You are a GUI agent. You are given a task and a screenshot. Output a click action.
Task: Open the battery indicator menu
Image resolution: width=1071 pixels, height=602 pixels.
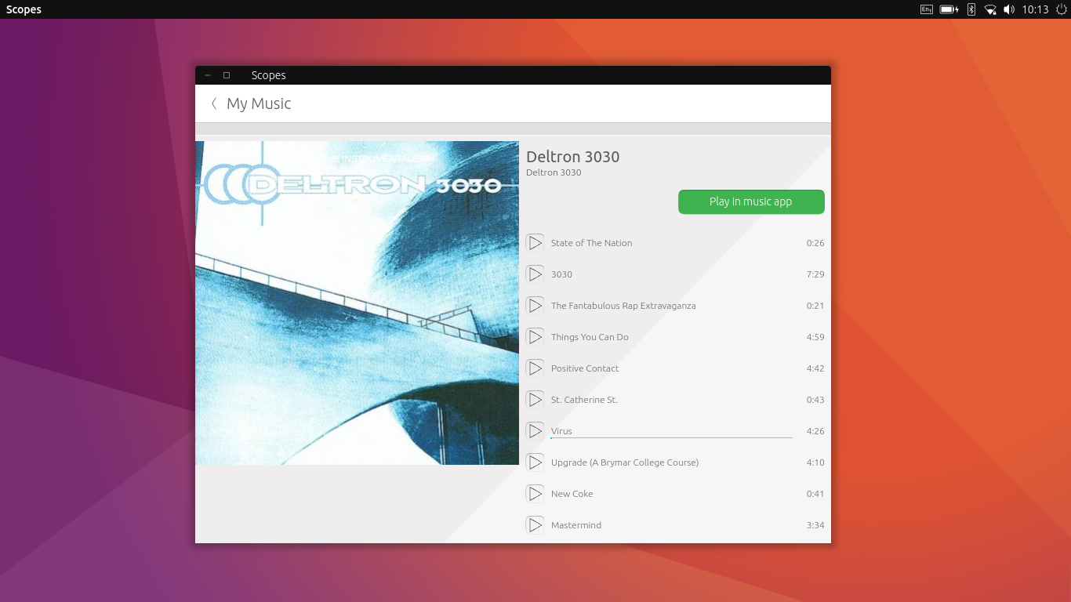pos(949,9)
